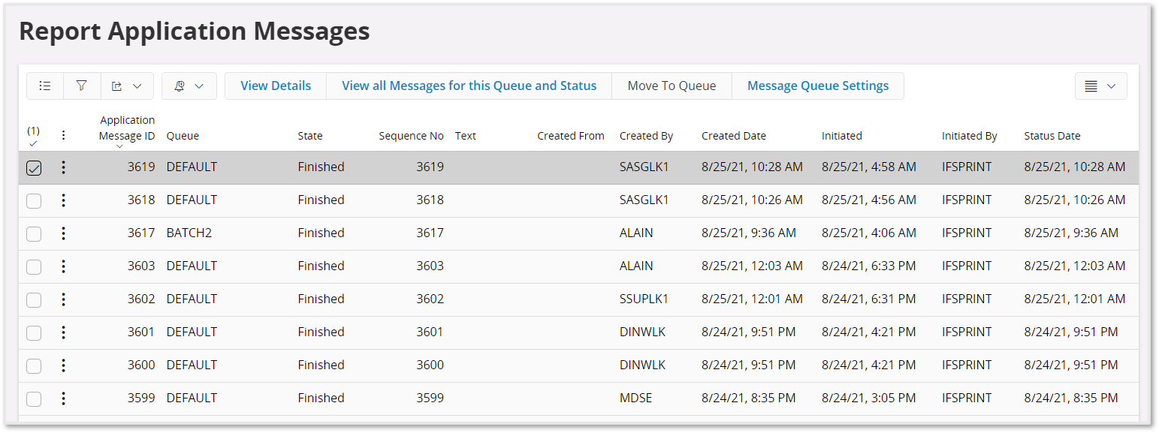This screenshot has height=433, width=1159.
Task: Expand the export options dropdown chevron
Action: pos(138,86)
